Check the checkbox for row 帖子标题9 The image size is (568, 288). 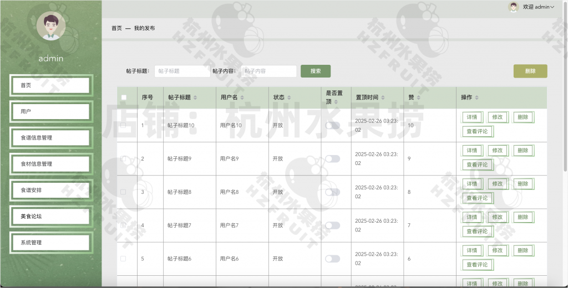123,158
